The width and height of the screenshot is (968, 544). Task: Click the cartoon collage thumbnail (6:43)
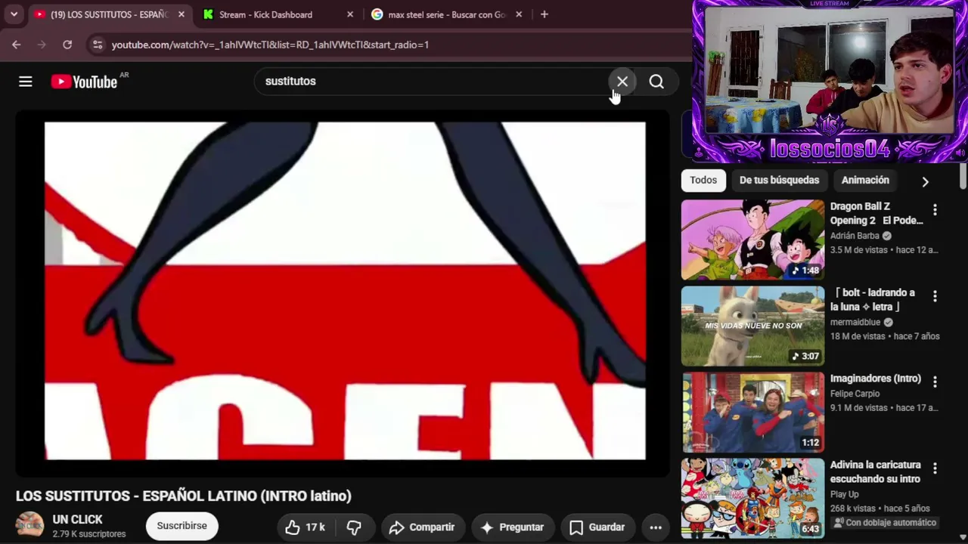click(753, 498)
